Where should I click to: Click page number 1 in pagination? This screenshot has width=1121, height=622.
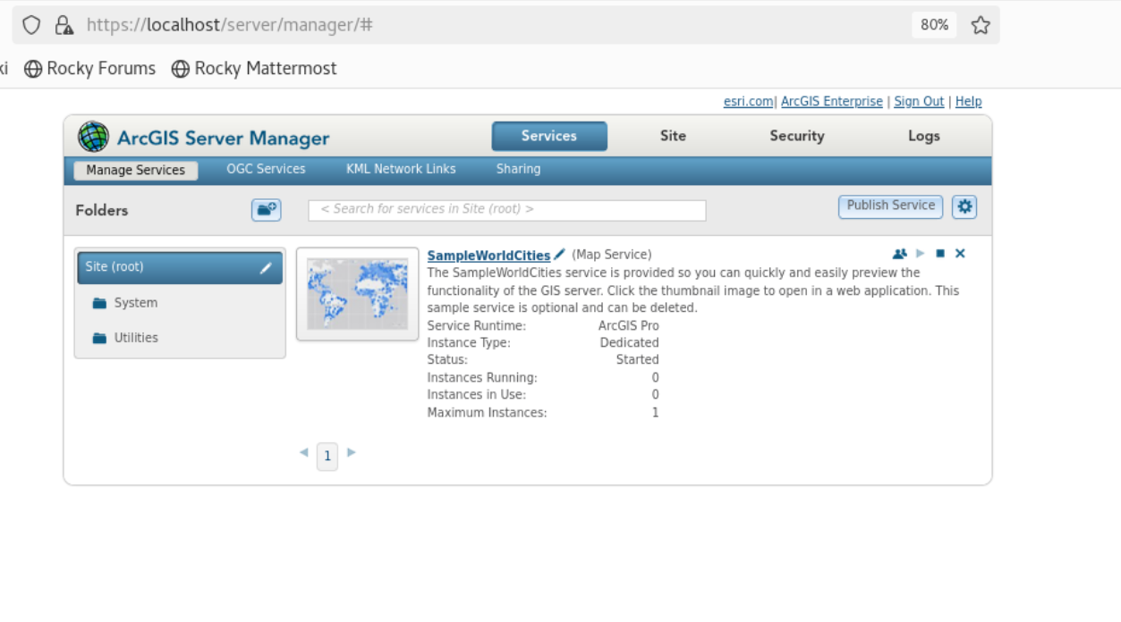pos(327,457)
